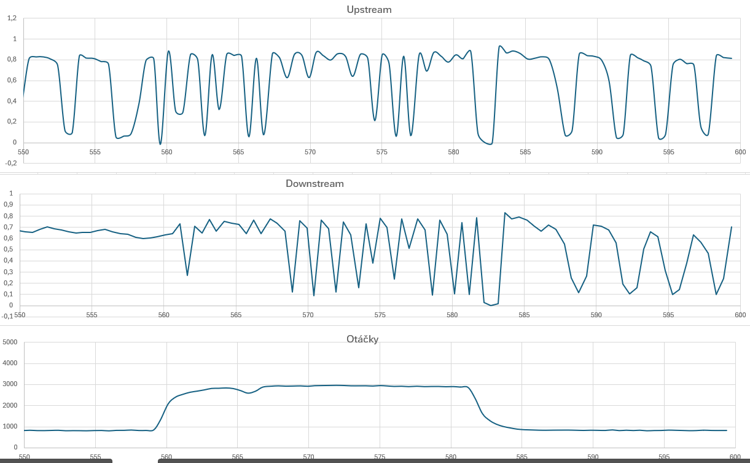The height and width of the screenshot is (463, 750).
Task: Click the 1,2 y-axis label in Upstream chart
Action: (12, 18)
